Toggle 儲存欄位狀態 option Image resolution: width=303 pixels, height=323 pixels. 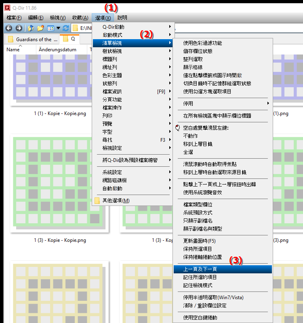(x=223, y=51)
